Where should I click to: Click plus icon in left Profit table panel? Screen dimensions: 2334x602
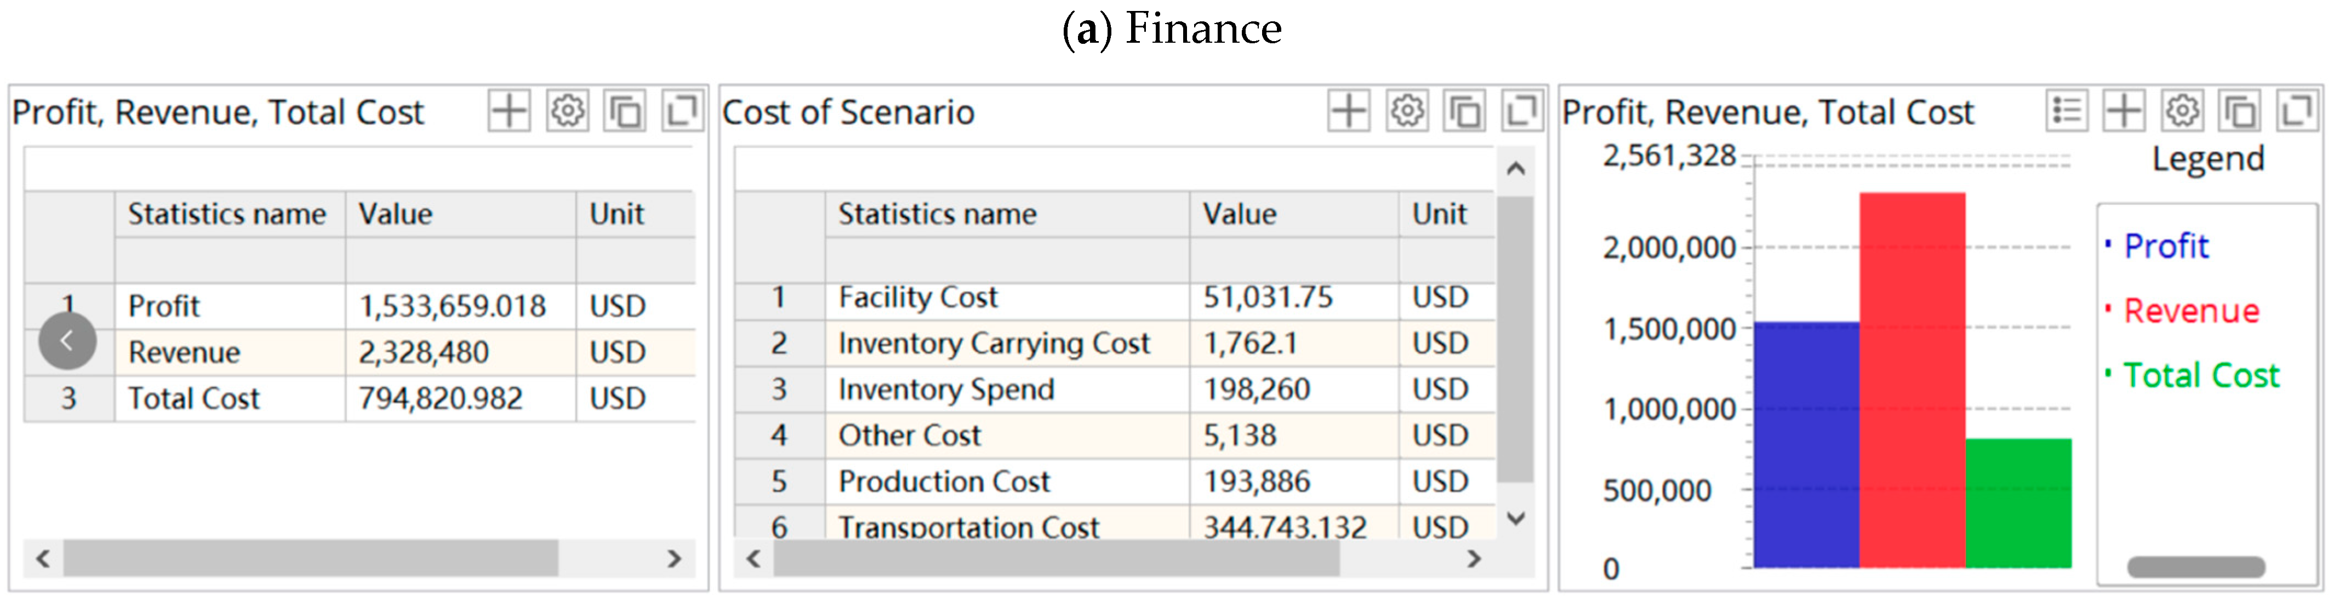coord(509,111)
